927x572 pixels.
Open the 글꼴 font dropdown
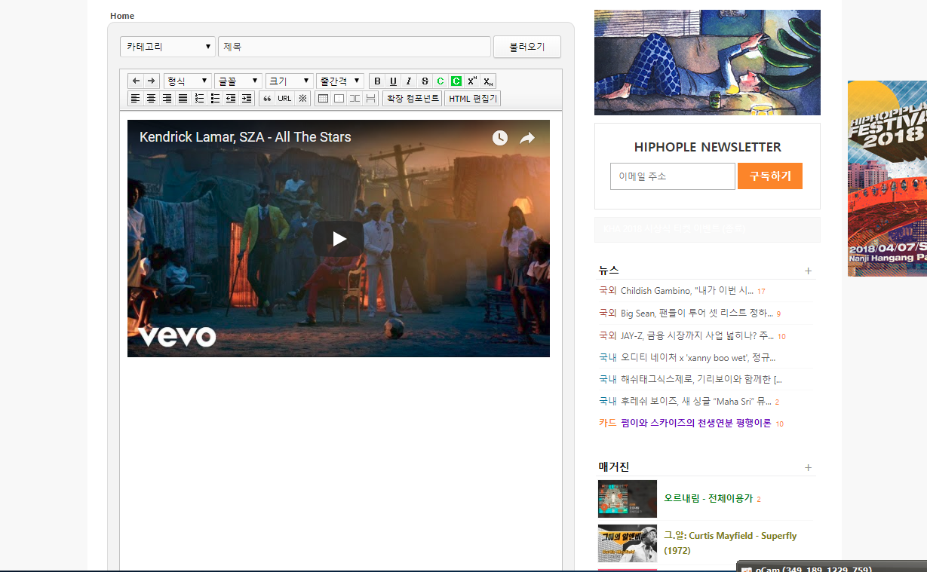(238, 81)
